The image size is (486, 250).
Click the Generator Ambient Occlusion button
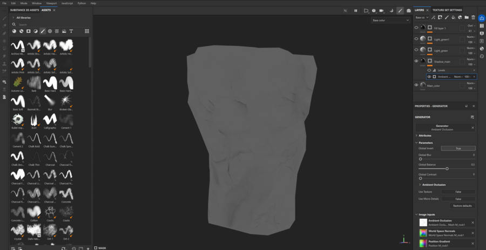coord(442,127)
